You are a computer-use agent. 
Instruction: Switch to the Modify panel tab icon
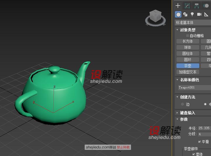187,6
